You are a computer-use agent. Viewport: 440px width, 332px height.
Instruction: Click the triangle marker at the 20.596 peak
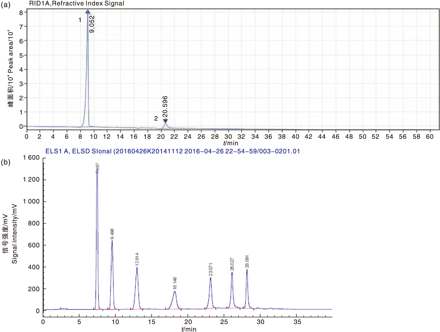click(165, 121)
